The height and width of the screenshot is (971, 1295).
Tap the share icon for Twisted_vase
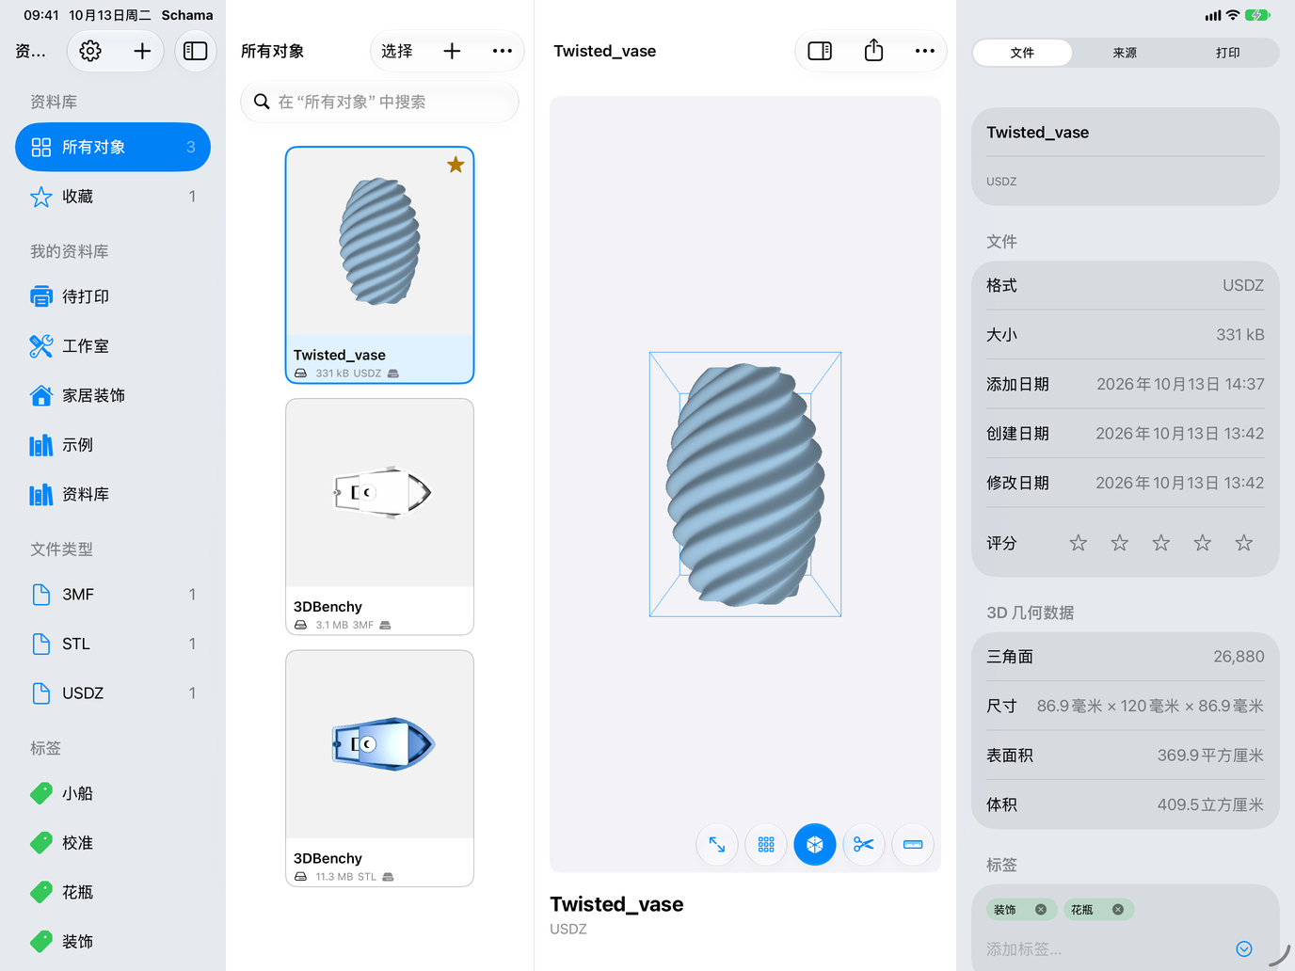(873, 51)
